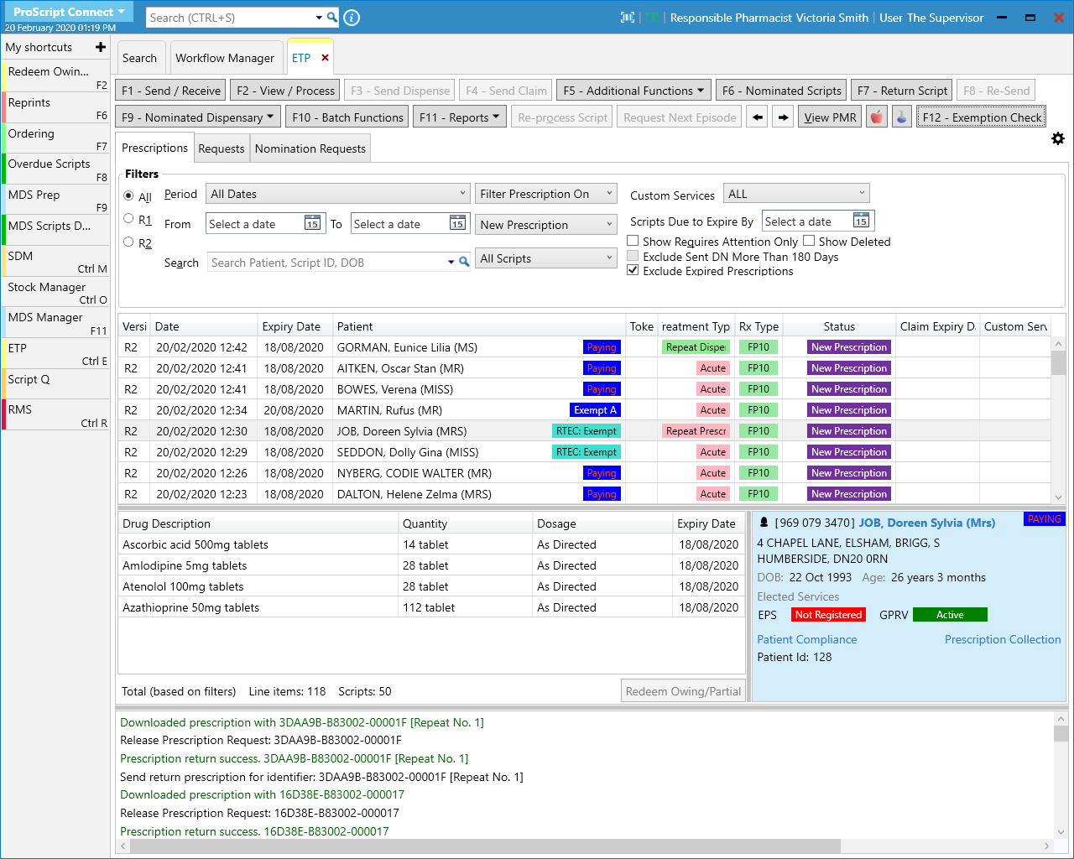
Task: Select the R1 radio button
Action: pos(128,218)
